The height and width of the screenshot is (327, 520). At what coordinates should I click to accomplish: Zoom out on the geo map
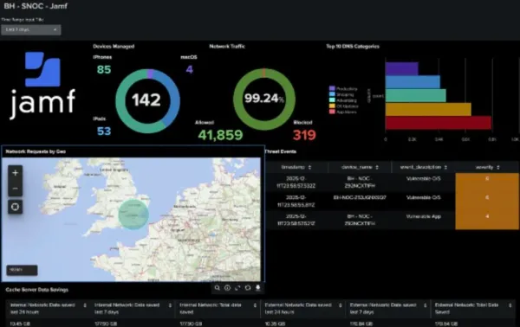point(16,189)
